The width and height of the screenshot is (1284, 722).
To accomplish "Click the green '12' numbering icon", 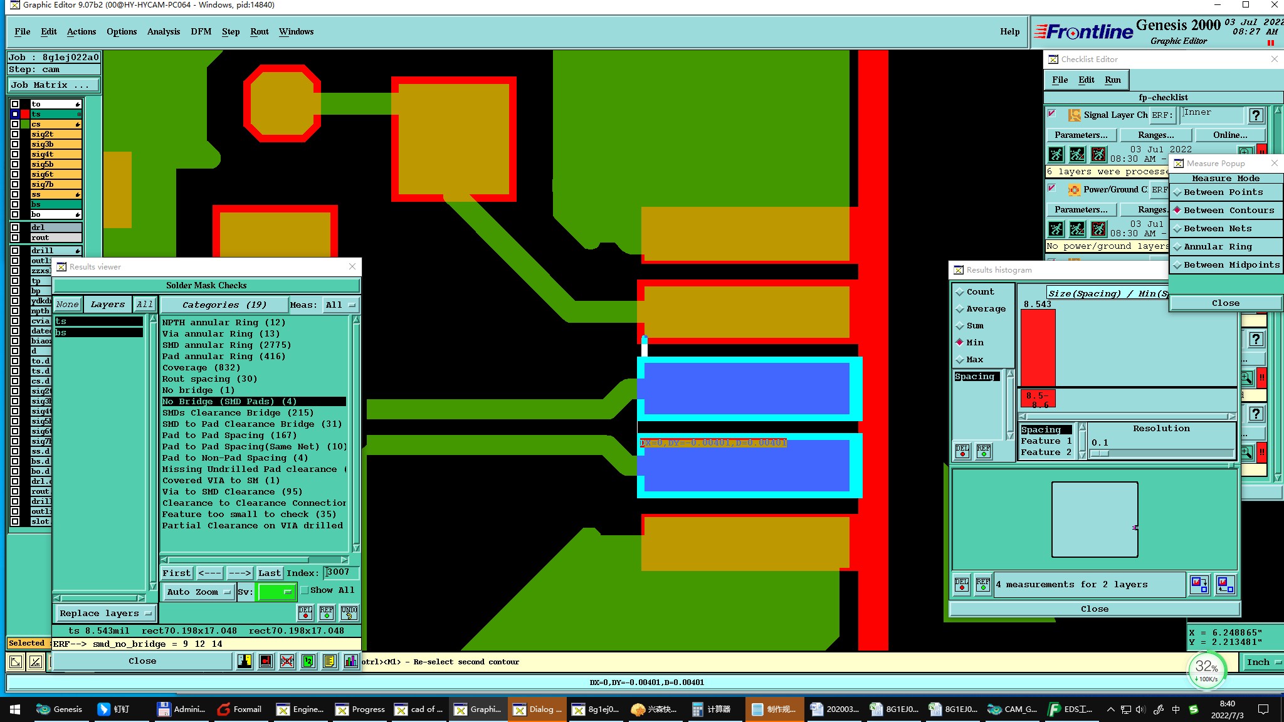I will point(308,661).
